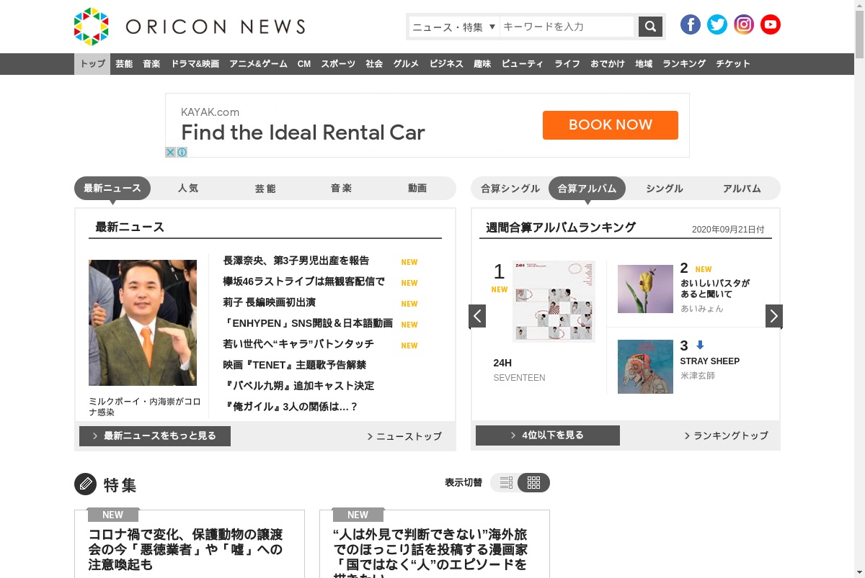865x578 pixels.
Task: Click the magnifier search button
Action: coord(650,27)
